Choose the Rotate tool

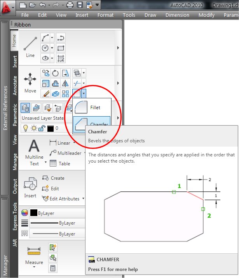pyautogui.click(x=56, y=73)
